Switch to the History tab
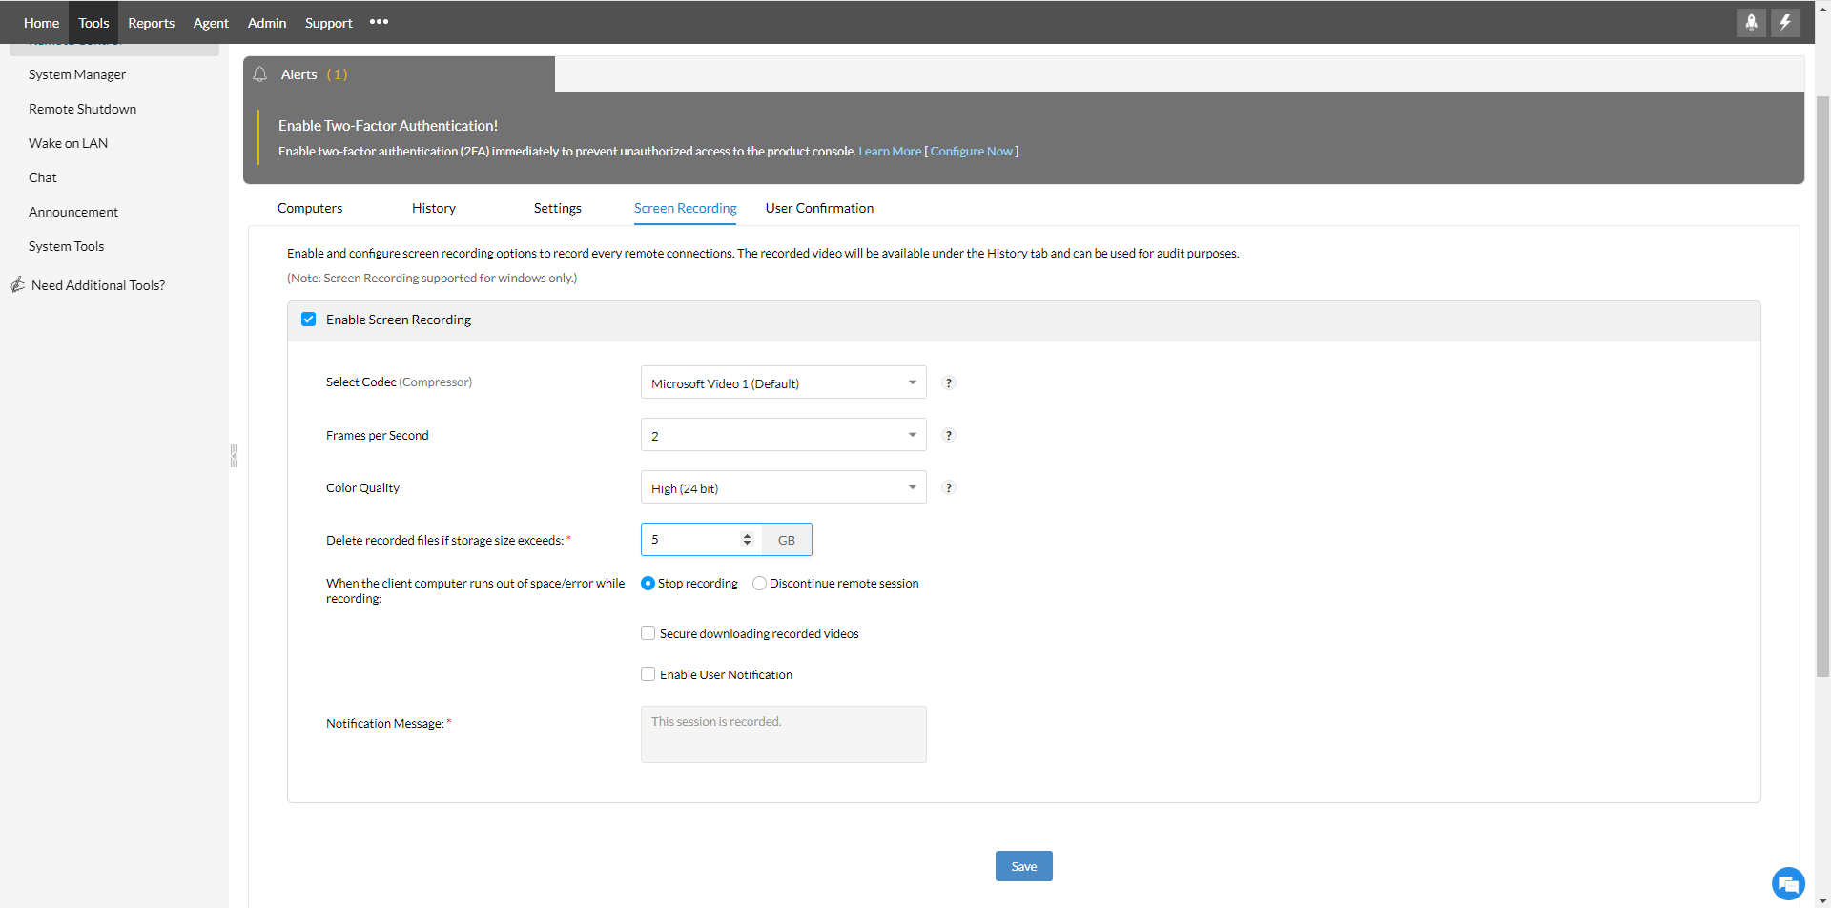The width and height of the screenshot is (1831, 908). (433, 208)
